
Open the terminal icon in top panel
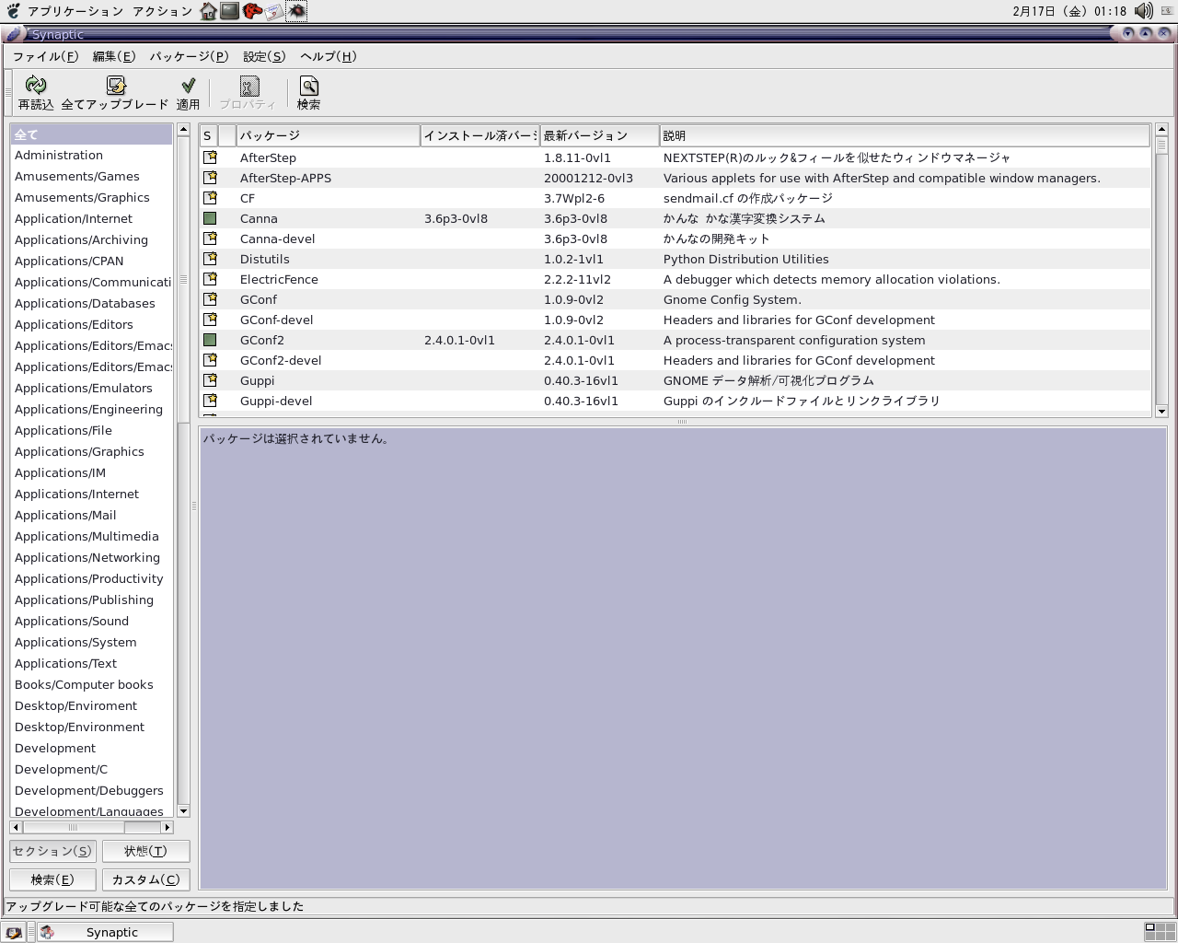(x=230, y=11)
